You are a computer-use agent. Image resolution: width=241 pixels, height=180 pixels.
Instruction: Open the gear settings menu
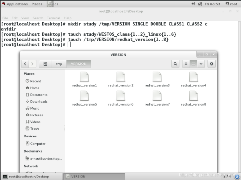[212, 64]
